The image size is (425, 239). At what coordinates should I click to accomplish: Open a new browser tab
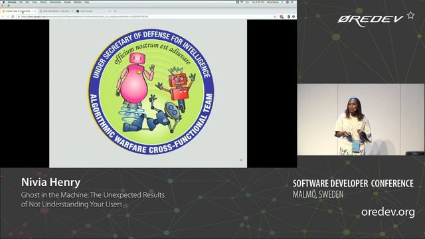115,11
